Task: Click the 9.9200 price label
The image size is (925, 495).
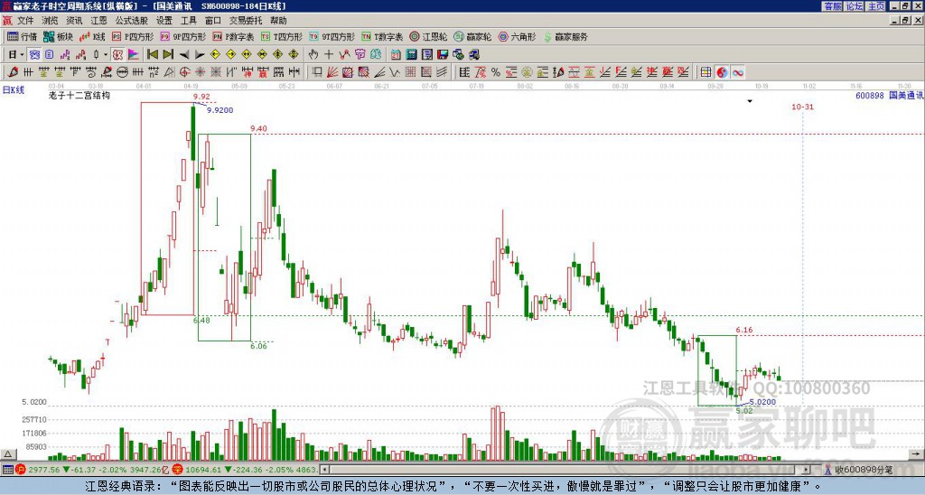Action: tap(220, 110)
